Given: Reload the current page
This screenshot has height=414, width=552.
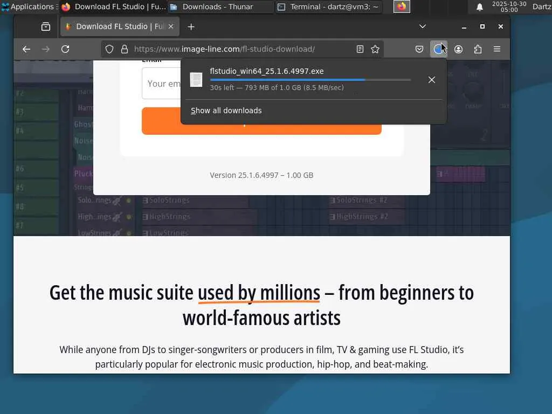Looking at the screenshot, I should (65, 49).
